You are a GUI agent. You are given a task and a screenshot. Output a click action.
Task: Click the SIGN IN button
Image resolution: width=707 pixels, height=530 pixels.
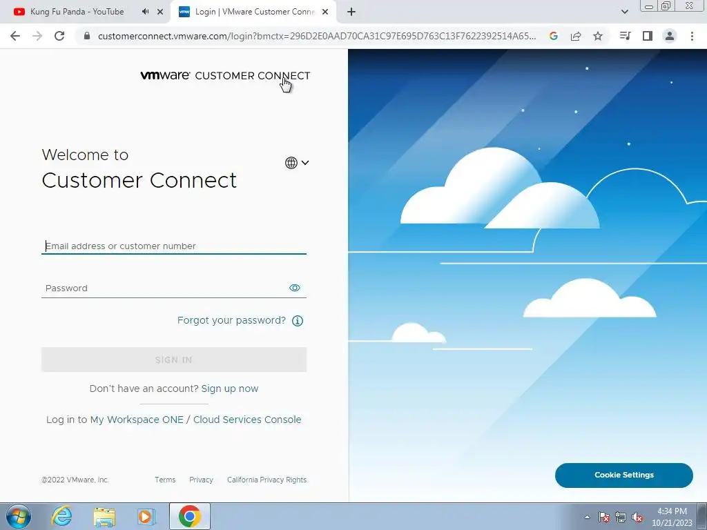[173, 360]
